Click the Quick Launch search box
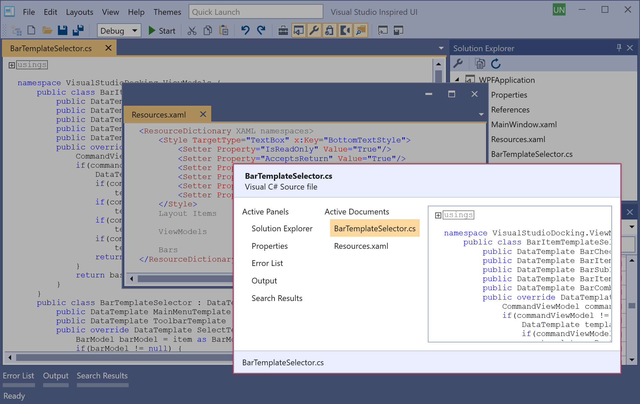The image size is (640, 404). [256, 12]
